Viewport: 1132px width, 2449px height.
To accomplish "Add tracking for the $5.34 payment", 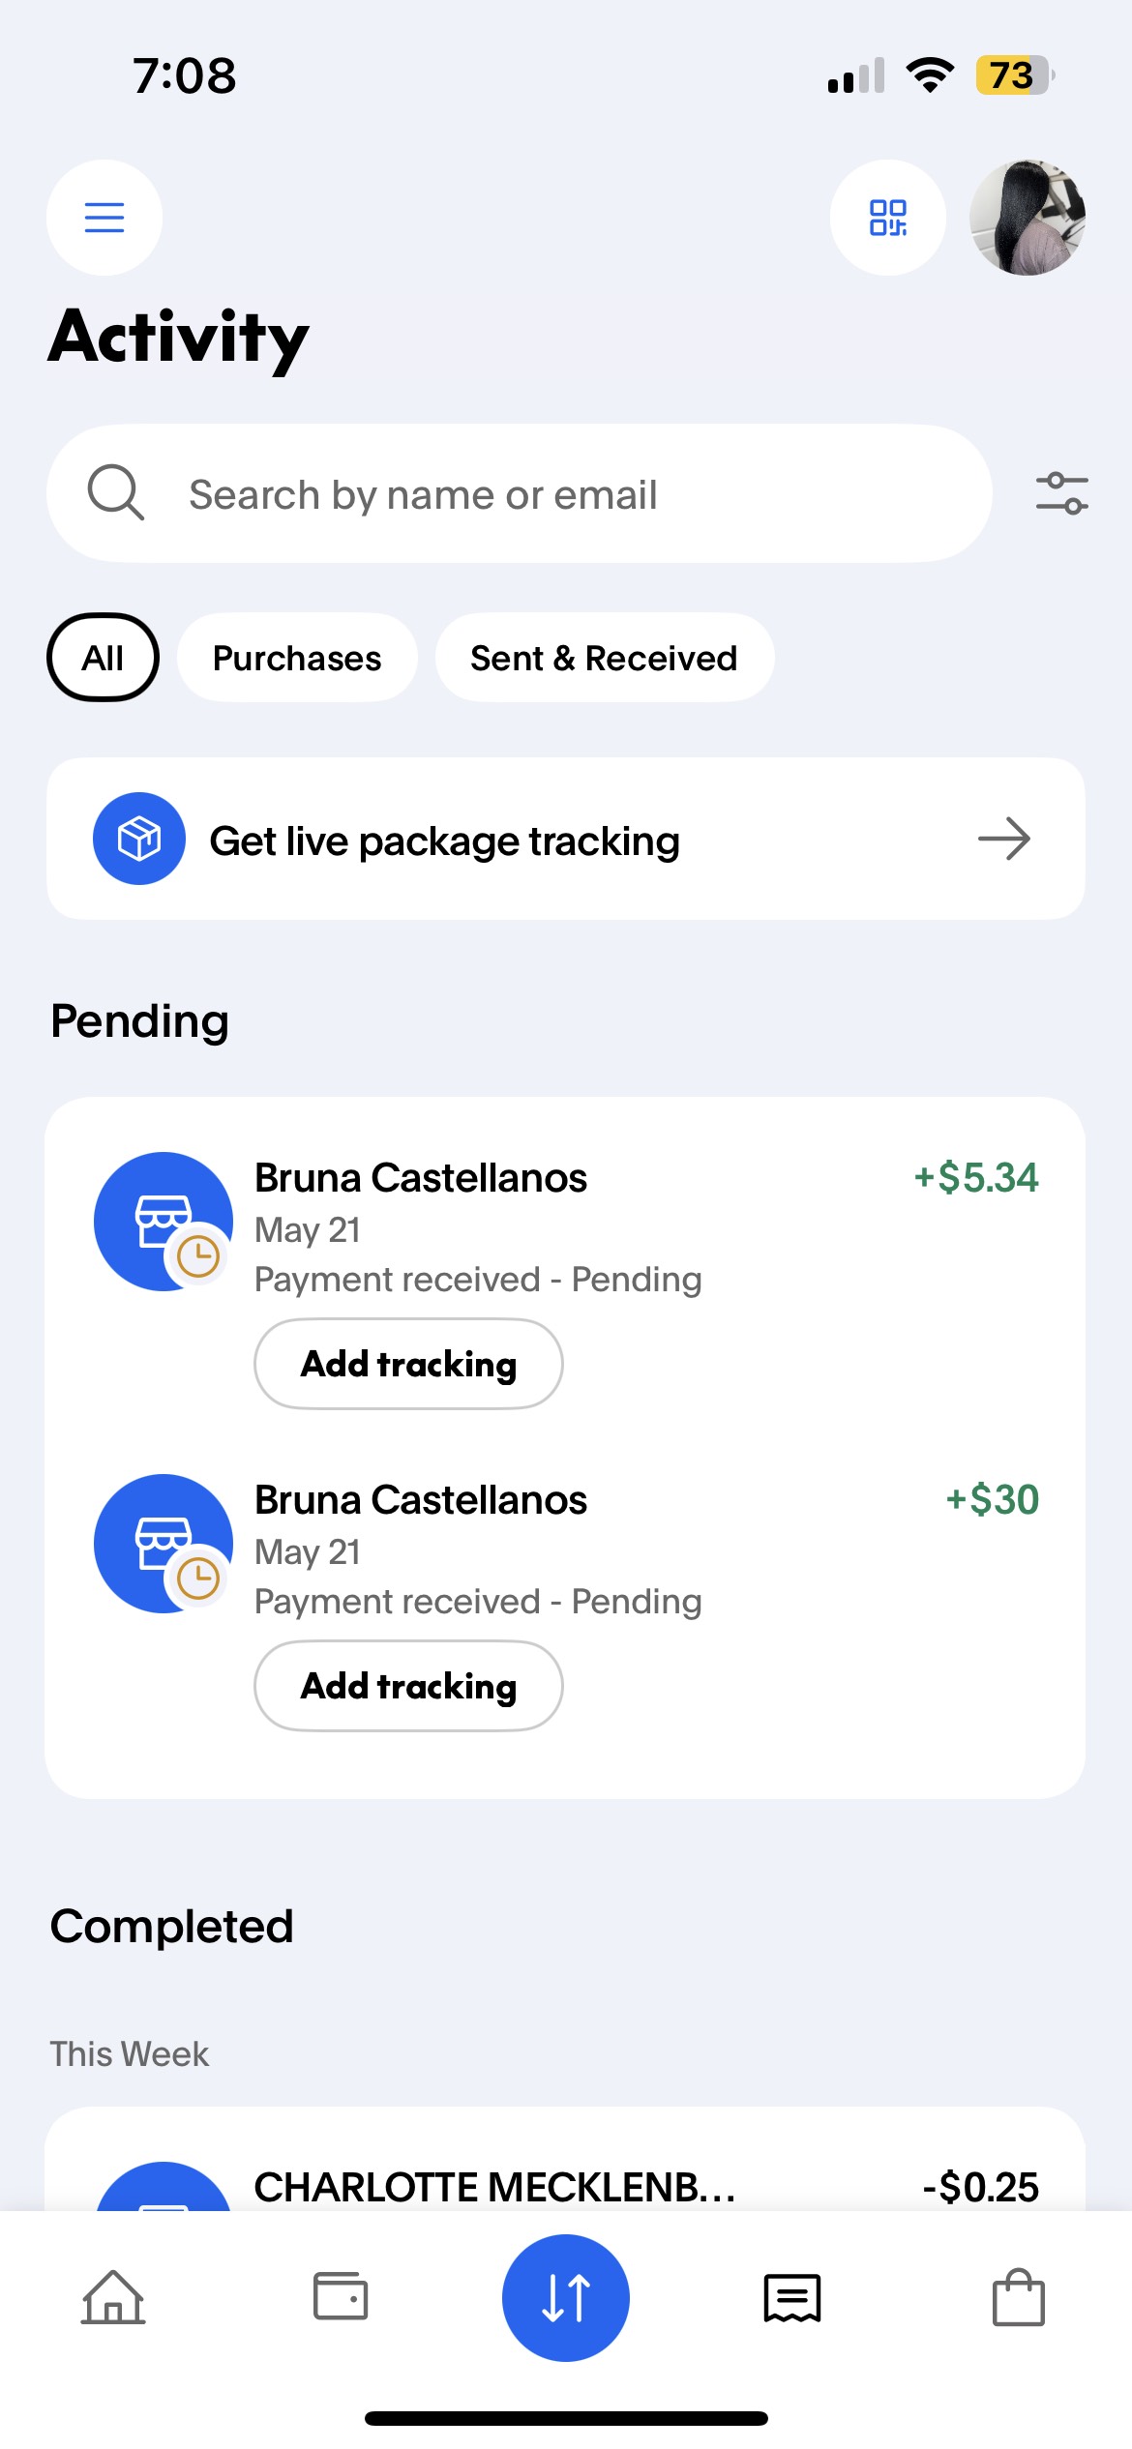I will (x=408, y=1364).
